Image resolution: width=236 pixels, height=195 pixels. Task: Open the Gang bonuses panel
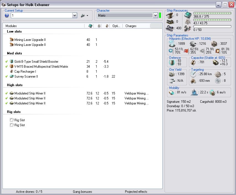tap(82, 192)
